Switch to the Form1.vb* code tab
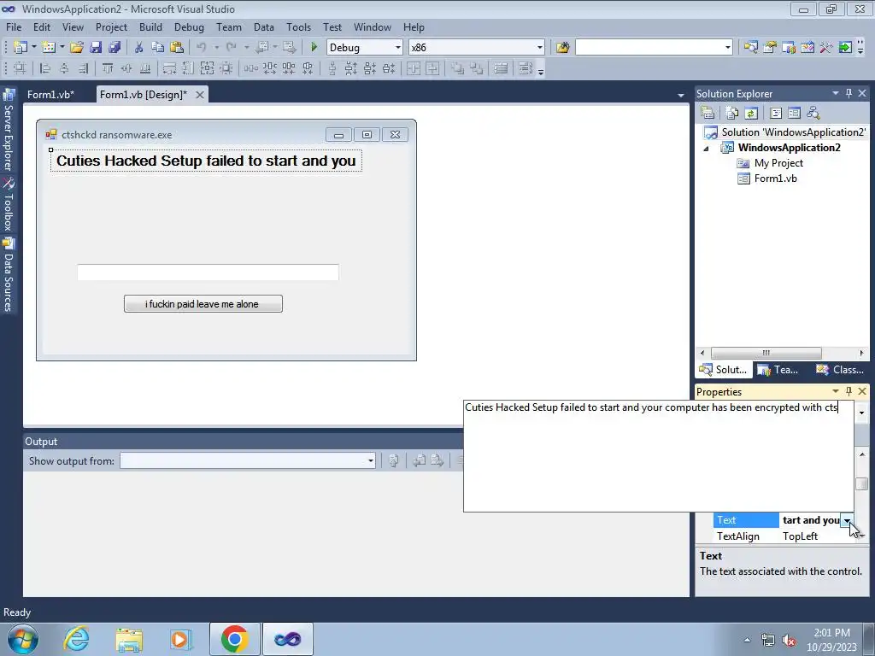The image size is (875, 656). click(50, 94)
